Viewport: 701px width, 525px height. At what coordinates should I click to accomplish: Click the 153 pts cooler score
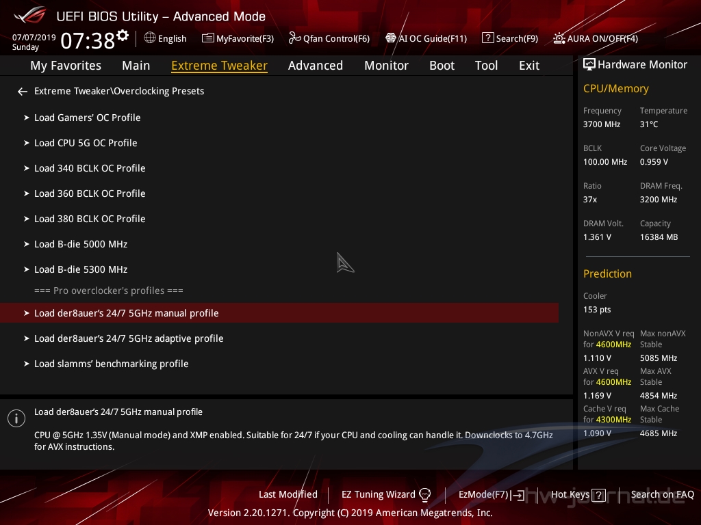click(597, 310)
